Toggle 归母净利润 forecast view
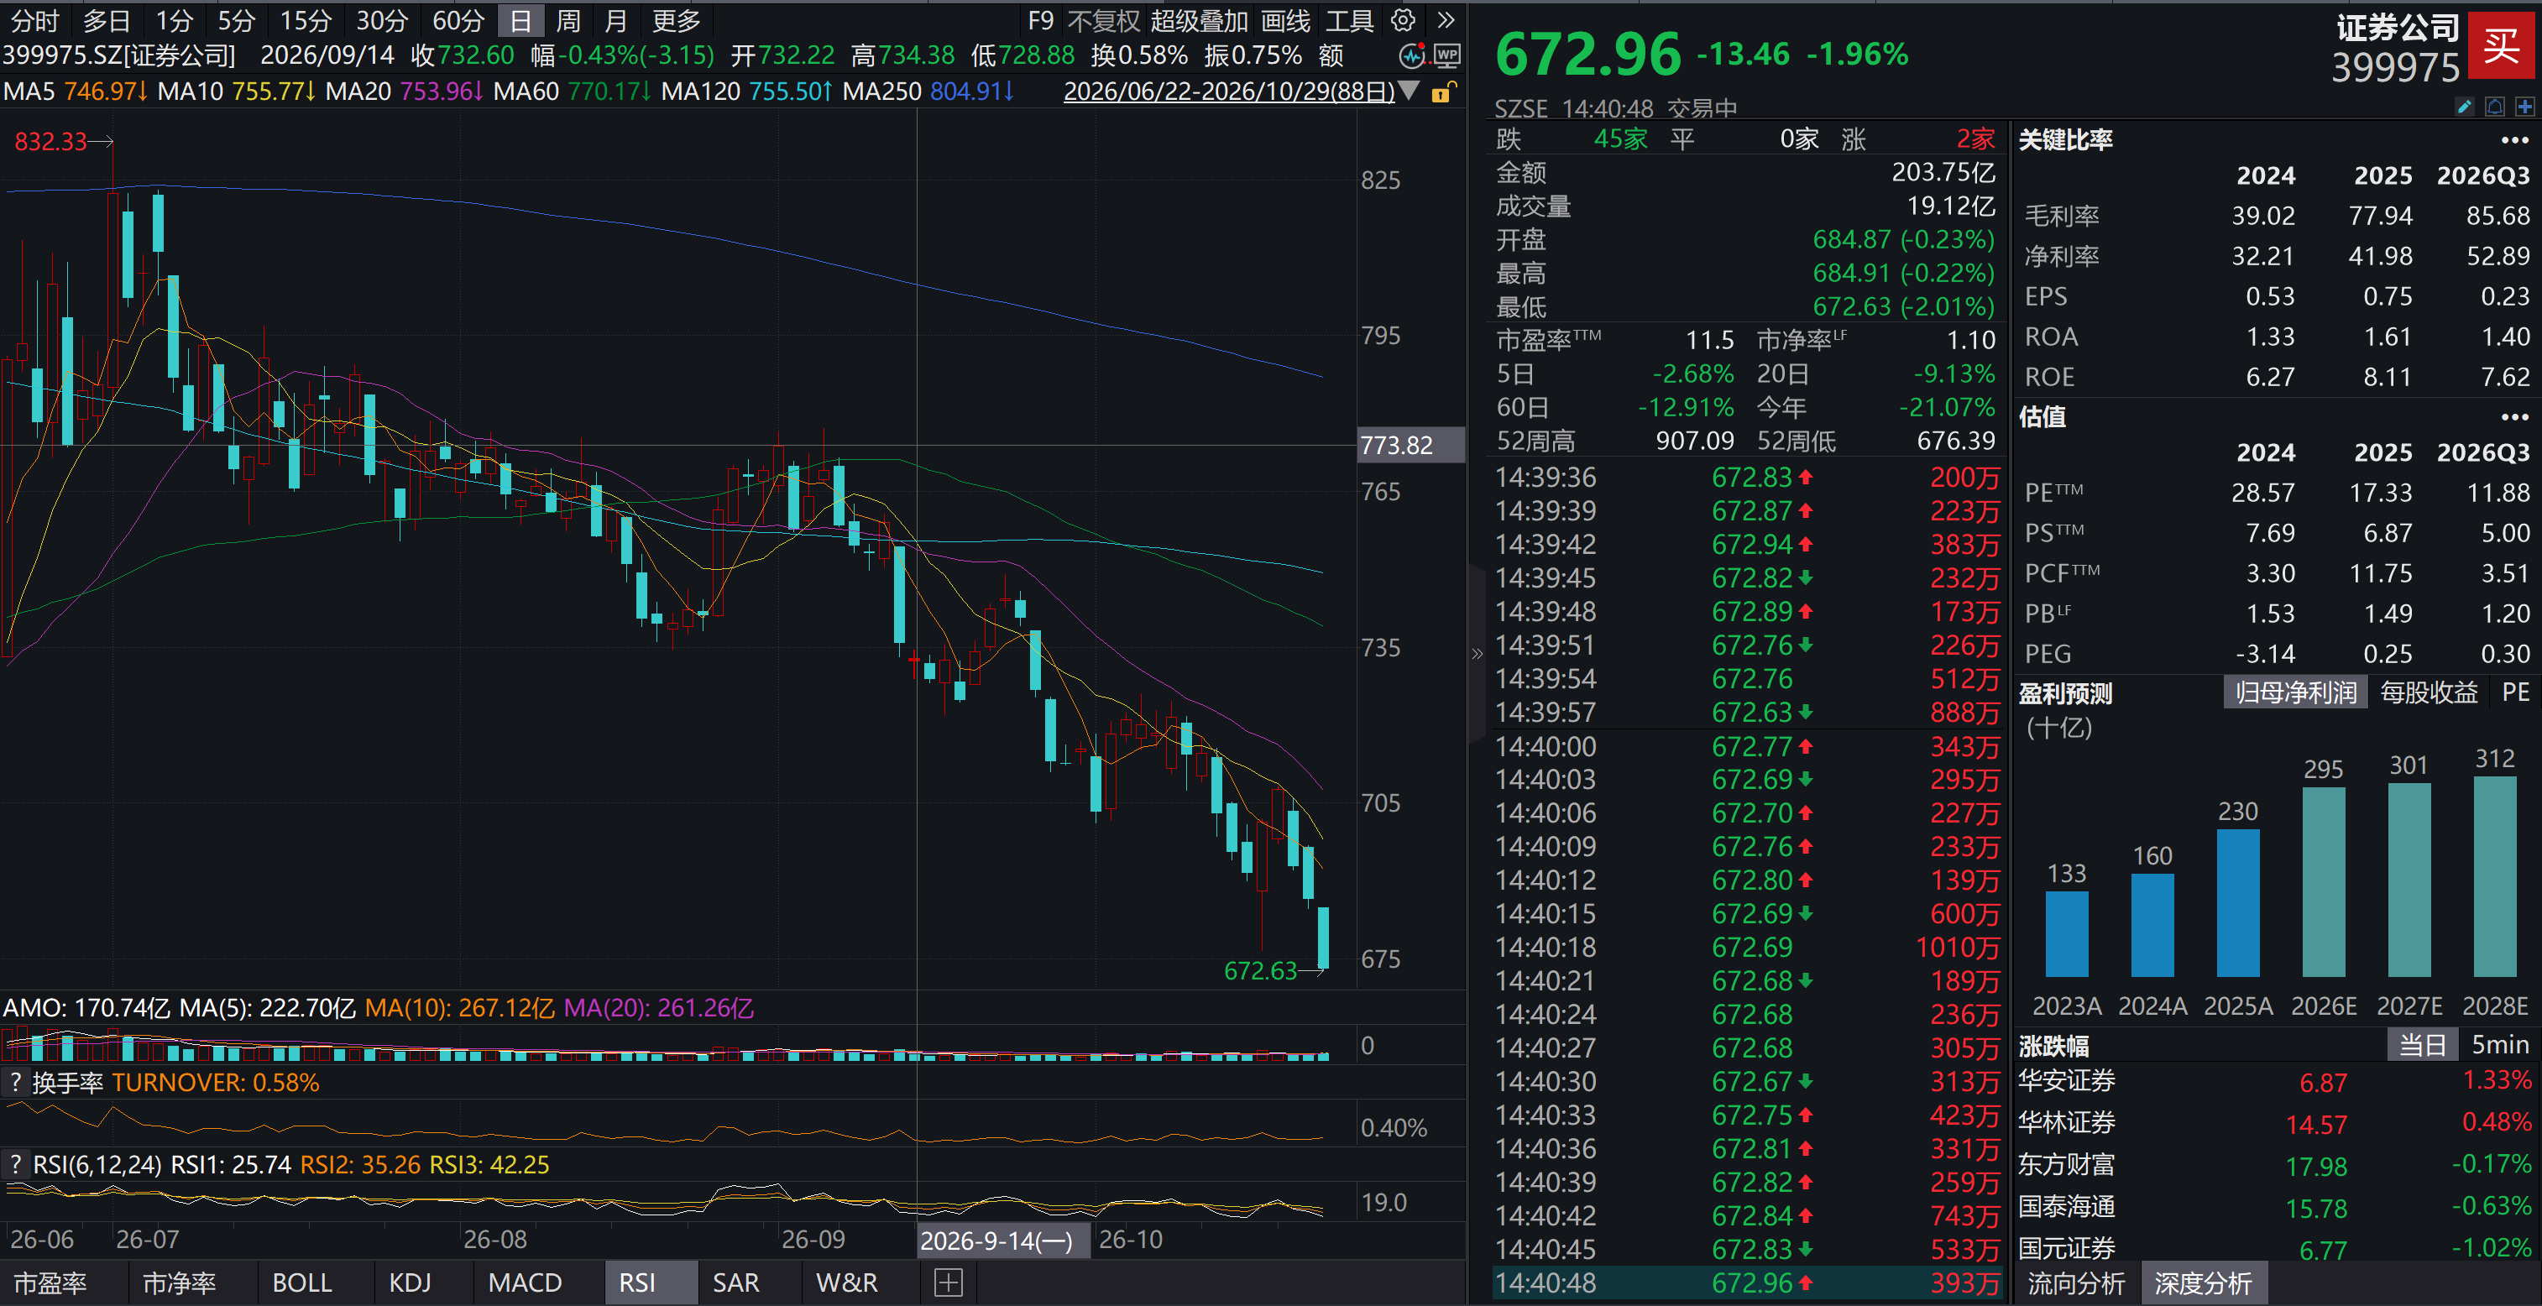Viewport: 2542px width, 1306px height. pyautogui.click(x=2295, y=692)
